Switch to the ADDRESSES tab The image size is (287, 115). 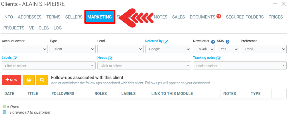tap(30, 17)
